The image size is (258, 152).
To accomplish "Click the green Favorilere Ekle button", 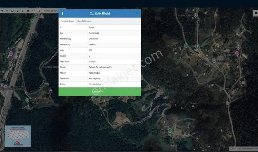I will (x=100, y=92).
